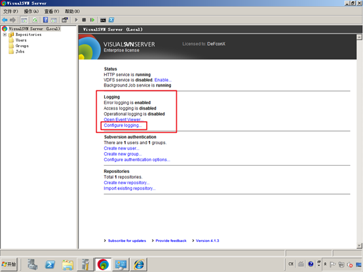
Task: Select Repositories in the tree
Action: (x=28, y=35)
